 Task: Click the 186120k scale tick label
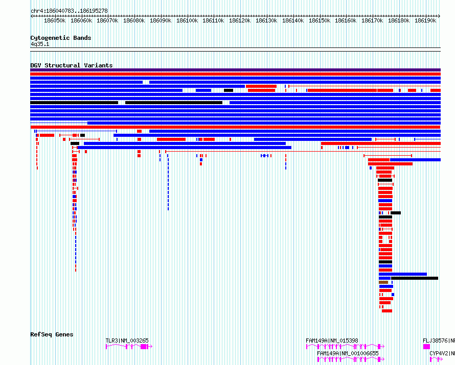coord(240,20)
